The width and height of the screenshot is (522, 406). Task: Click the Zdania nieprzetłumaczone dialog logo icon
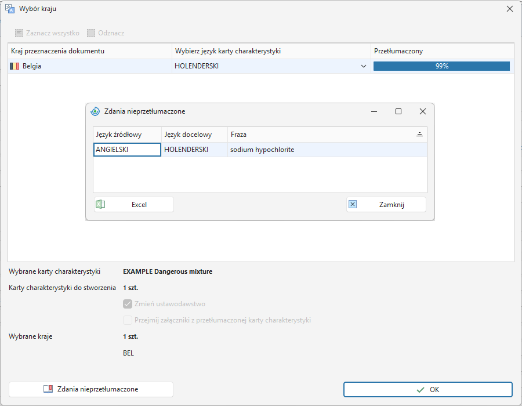click(95, 111)
